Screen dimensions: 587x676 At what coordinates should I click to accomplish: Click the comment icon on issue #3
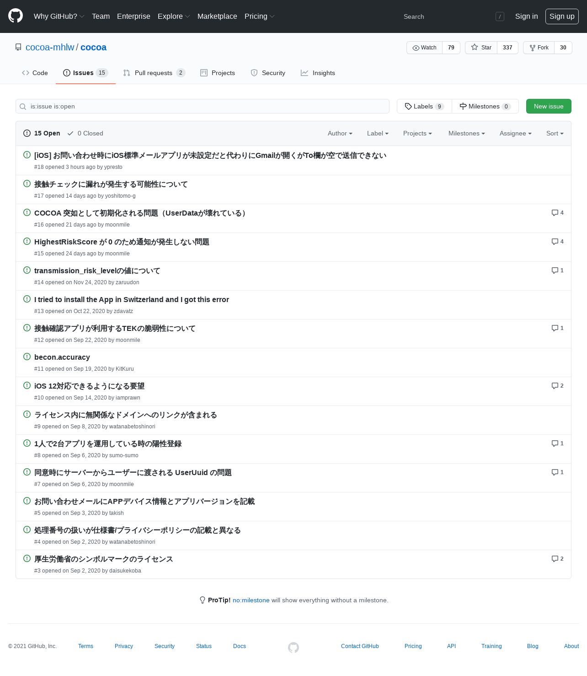[555, 559]
